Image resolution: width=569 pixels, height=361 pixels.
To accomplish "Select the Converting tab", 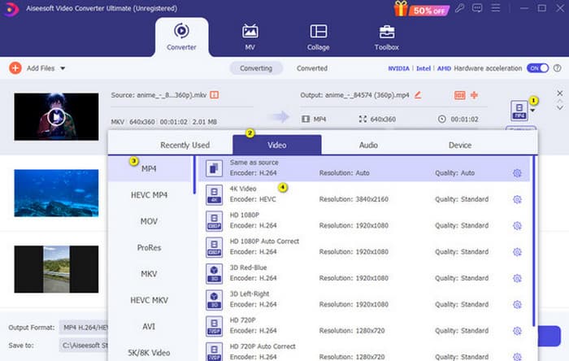I will 256,68.
